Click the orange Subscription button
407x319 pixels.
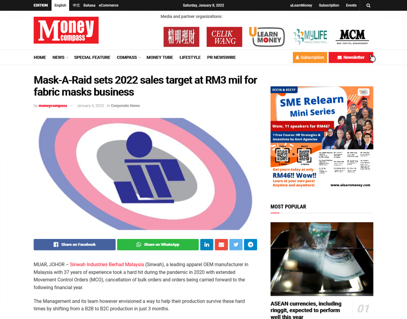coord(310,57)
